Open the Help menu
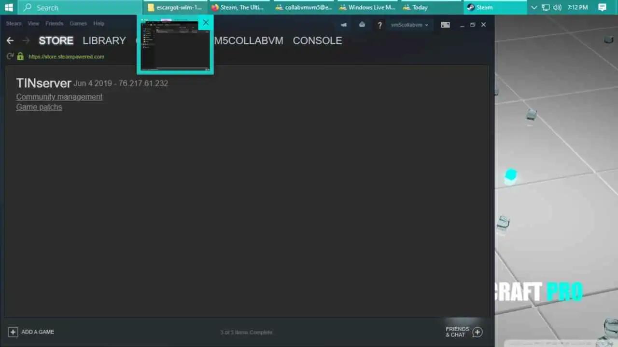This screenshot has height=347, width=618. click(x=98, y=24)
